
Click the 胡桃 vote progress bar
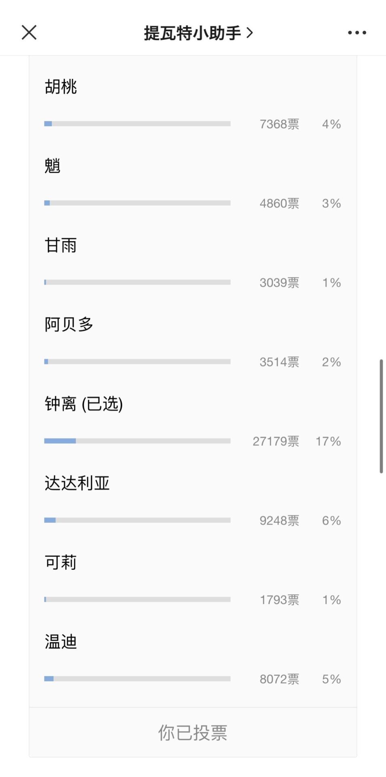(x=137, y=123)
